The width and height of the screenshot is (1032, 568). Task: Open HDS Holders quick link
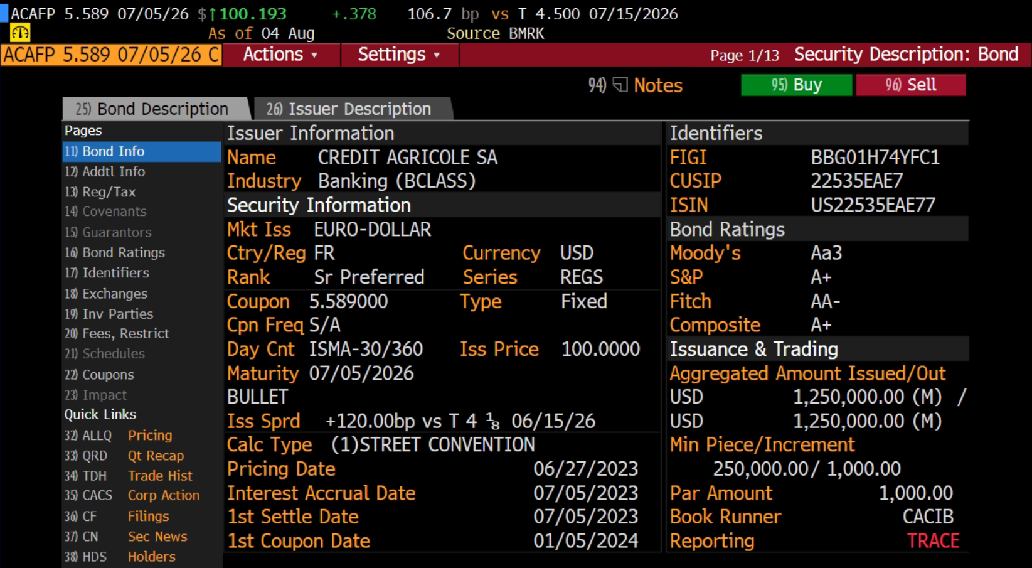(120, 557)
